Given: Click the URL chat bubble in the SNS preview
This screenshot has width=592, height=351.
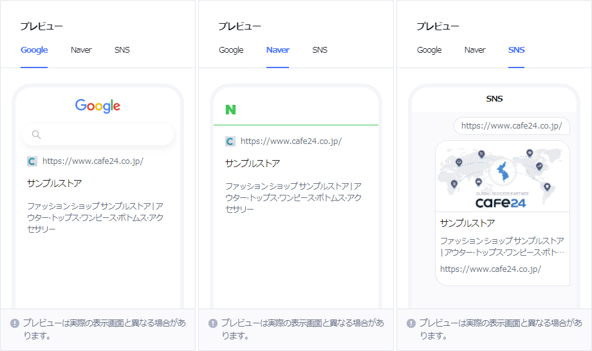Looking at the screenshot, I should click(512, 126).
